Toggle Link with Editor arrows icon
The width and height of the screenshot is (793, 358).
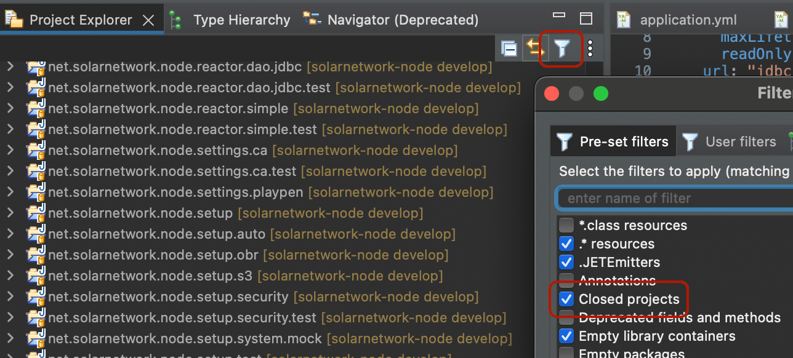[x=535, y=47]
